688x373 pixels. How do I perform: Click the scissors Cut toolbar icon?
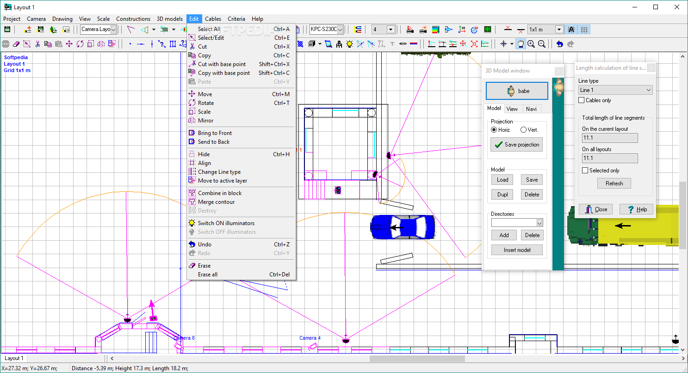pos(37,44)
